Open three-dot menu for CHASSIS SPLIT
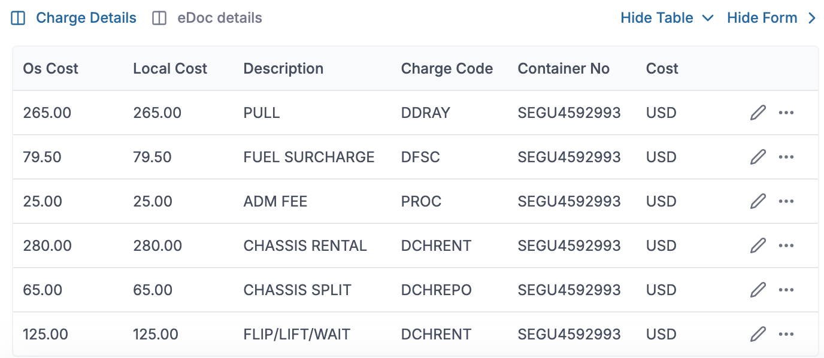This screenshot has width=824, height=358. 786,290
